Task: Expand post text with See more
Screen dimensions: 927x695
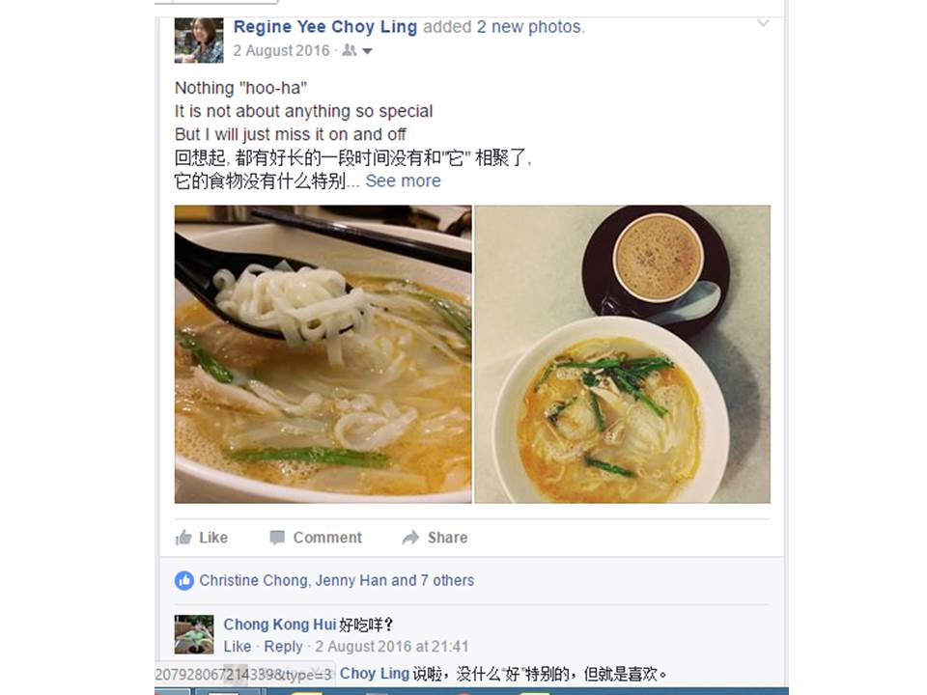Action: [404, 181]
